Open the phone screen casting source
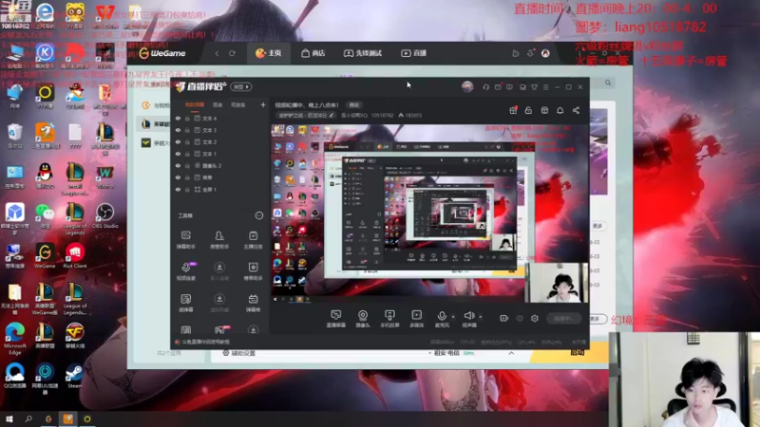The image size is (760, 427). (x=389, y=319)
